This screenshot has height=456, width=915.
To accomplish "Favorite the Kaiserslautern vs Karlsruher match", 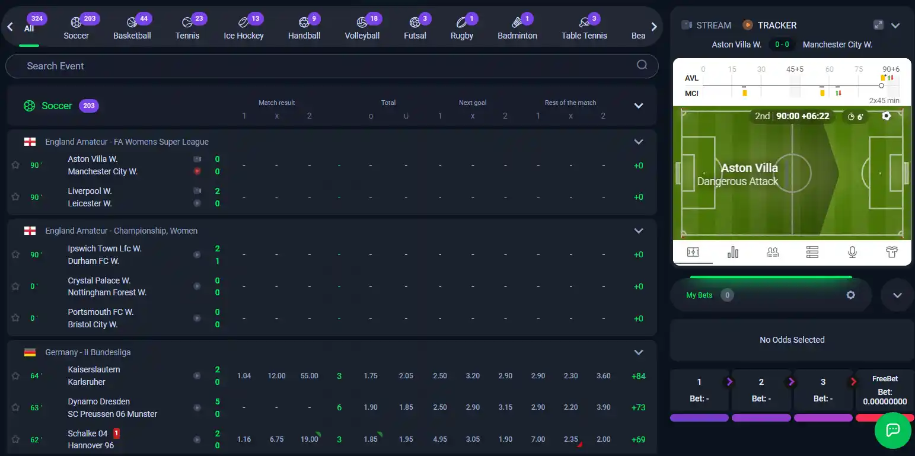I will tap(15, 375).
